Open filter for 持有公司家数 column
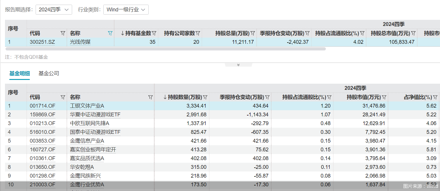 tap(198, 34)
